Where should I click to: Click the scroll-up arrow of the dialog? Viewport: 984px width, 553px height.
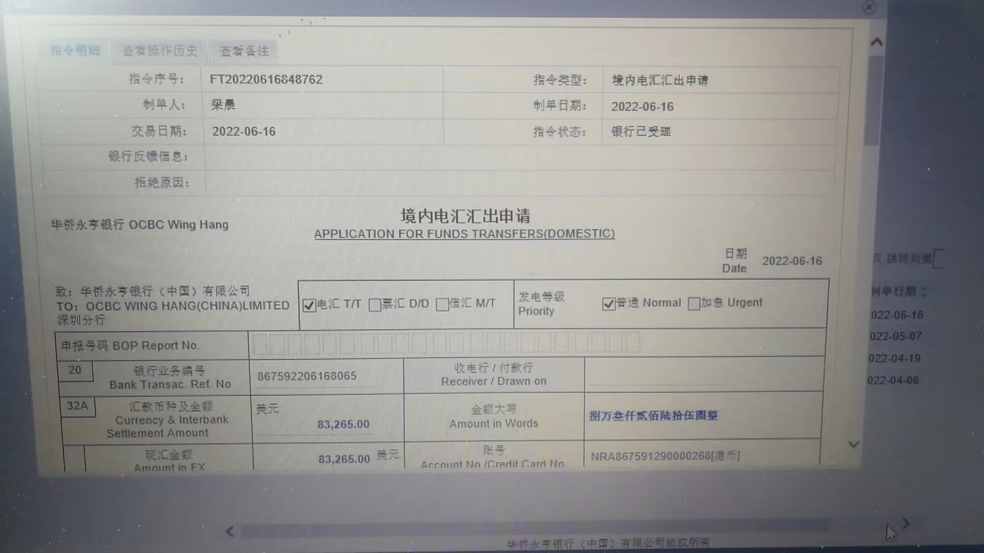876,42
